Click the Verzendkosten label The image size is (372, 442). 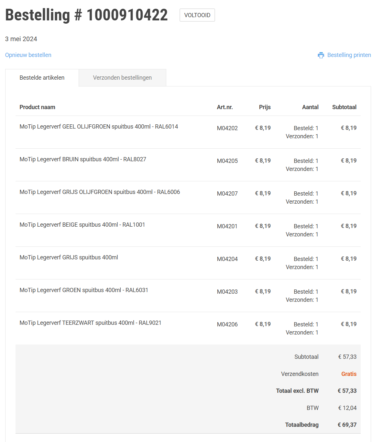pos(300,374)
